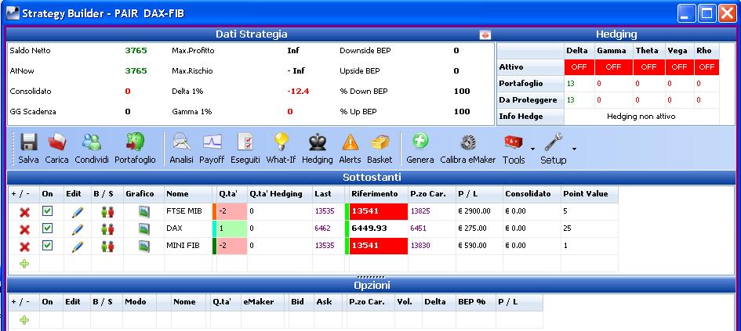
Task: Toggle the On checkbox for DAX row
Action: (x=47, y=228)
